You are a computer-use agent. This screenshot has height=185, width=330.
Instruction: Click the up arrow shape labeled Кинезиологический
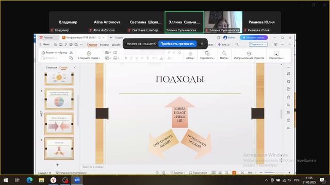click(x=180, y=113)
